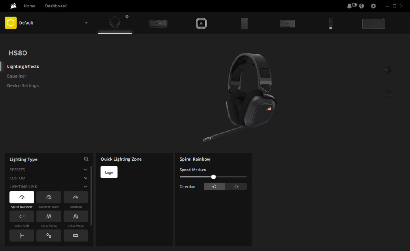
Task: Choose the Rainbow Wave lighting effect
Action: coord(49,197)
